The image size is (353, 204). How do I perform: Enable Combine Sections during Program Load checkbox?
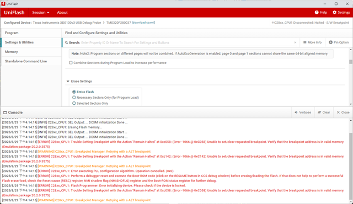click(71, 63)
